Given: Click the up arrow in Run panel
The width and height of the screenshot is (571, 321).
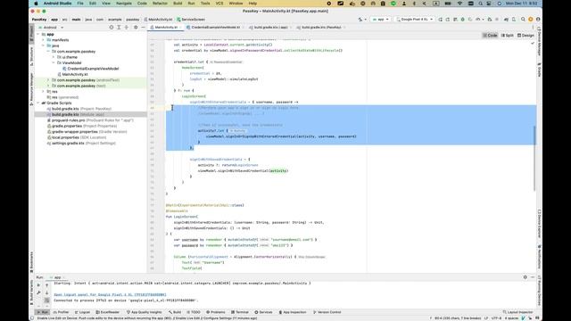Looking at the screenshot, I should [x=47, y=285].
